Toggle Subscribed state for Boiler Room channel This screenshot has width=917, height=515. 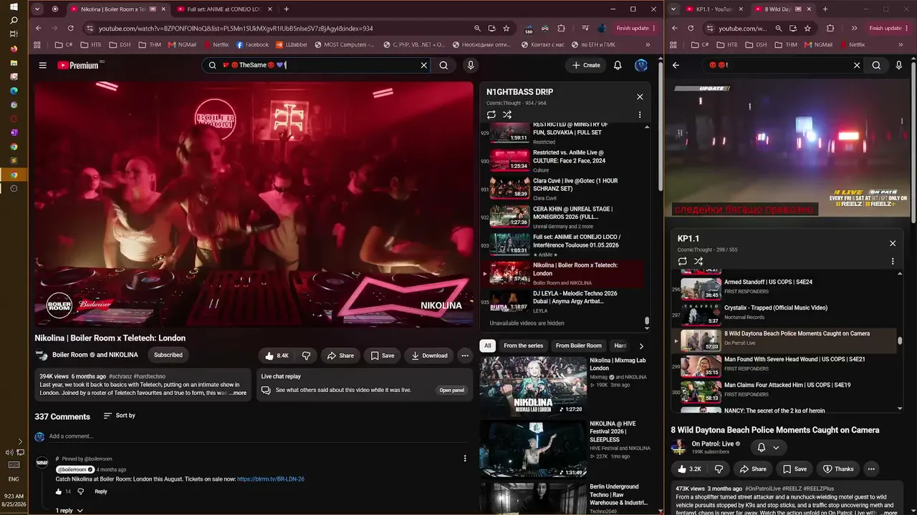(x=168, y=355)
